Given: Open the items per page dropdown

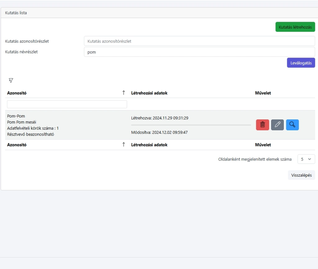Looking at the screenshot, I should pos(306,159).
